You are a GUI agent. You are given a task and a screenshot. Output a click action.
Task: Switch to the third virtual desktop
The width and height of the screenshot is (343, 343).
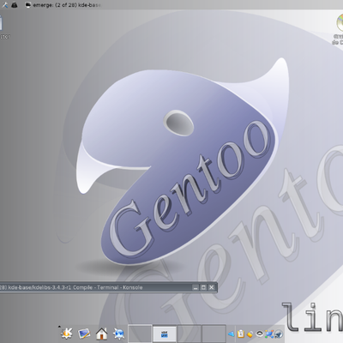click(x=190, y=334)
